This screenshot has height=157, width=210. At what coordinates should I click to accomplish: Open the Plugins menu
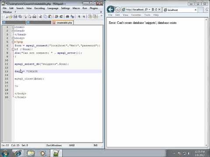(x=94, y=8)
